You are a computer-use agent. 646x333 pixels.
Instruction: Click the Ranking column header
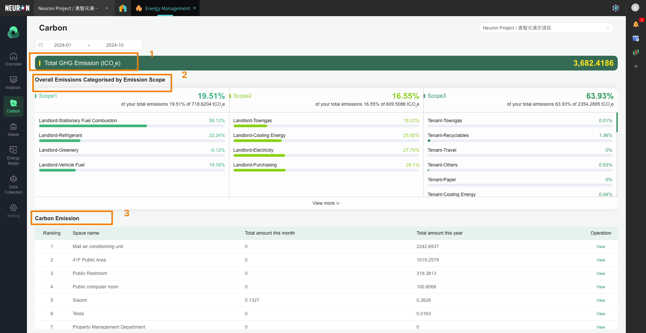52,233
